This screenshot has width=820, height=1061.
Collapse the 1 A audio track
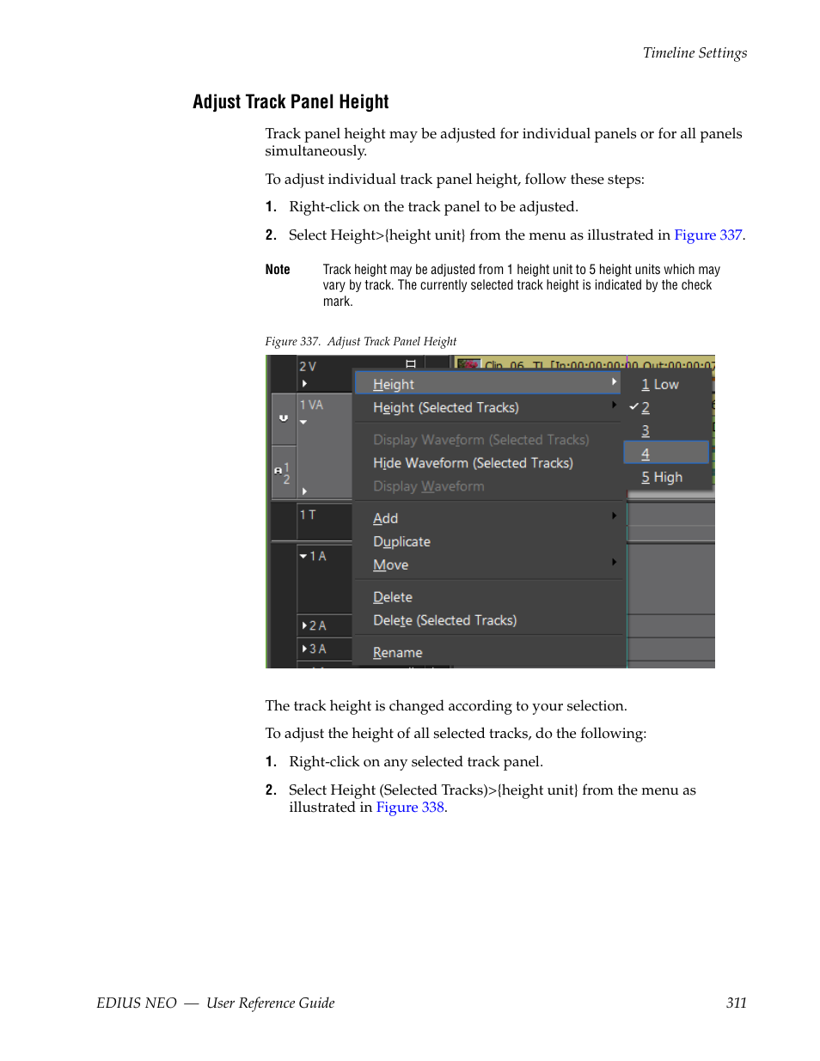point(303,557)
